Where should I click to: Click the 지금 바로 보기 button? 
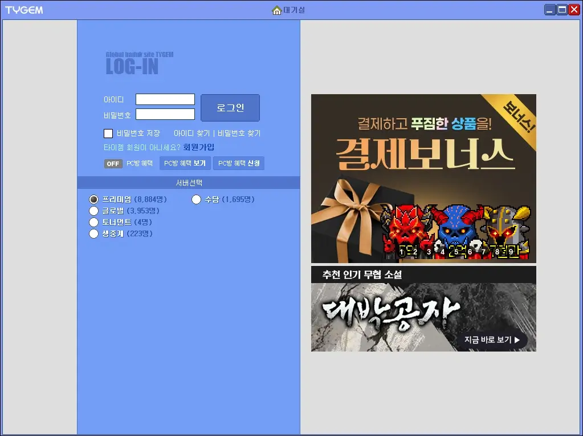coord(492,340)
